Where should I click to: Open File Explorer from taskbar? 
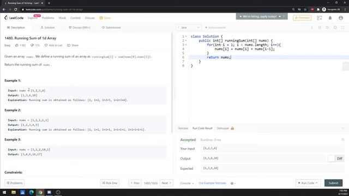14,192
